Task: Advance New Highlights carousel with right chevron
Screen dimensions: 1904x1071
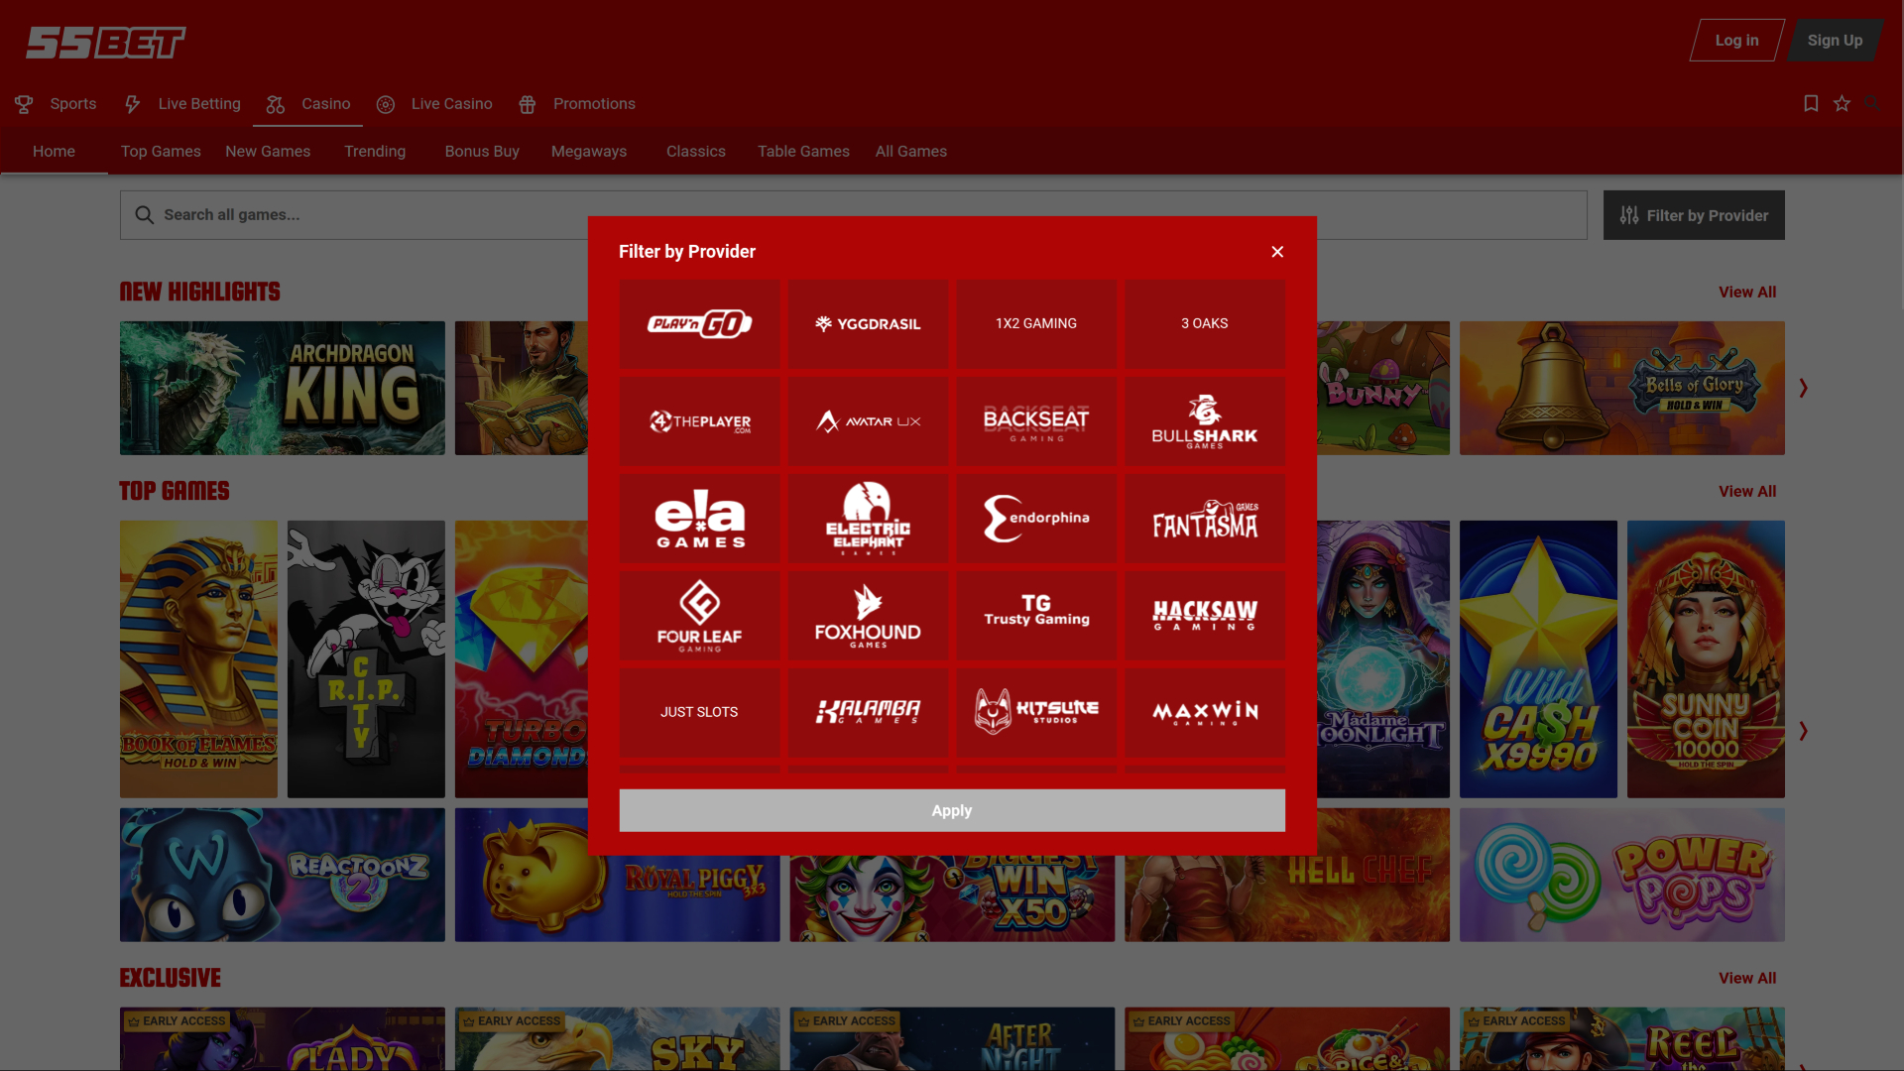Action: pyautogui.click(x=1803, y=388)
